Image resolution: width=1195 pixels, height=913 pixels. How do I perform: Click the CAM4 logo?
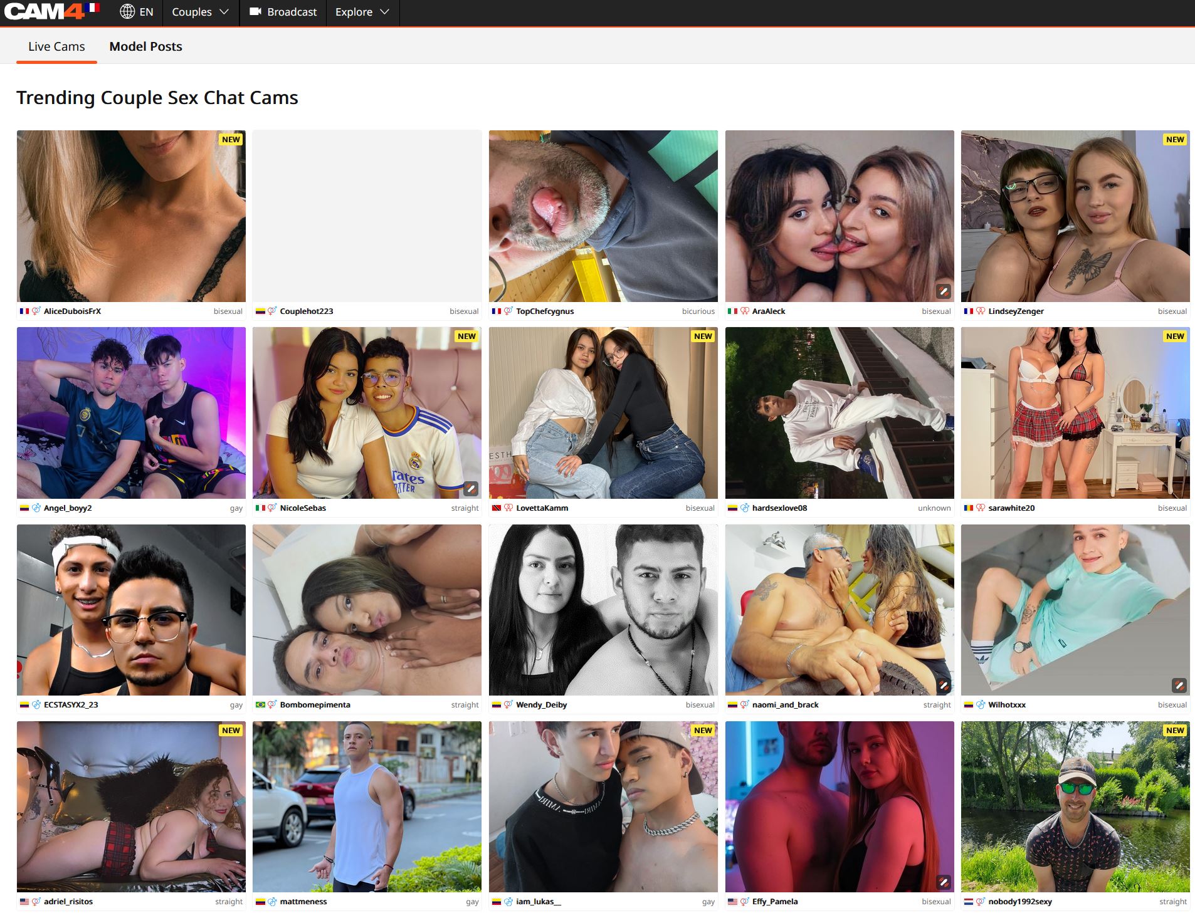[51, 11]
